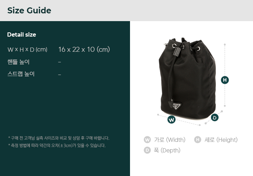This screenshot has width=253, height=176.
Task: Click the gray W icon in legend
Action: pyautogui.click(x=147, y=140)
